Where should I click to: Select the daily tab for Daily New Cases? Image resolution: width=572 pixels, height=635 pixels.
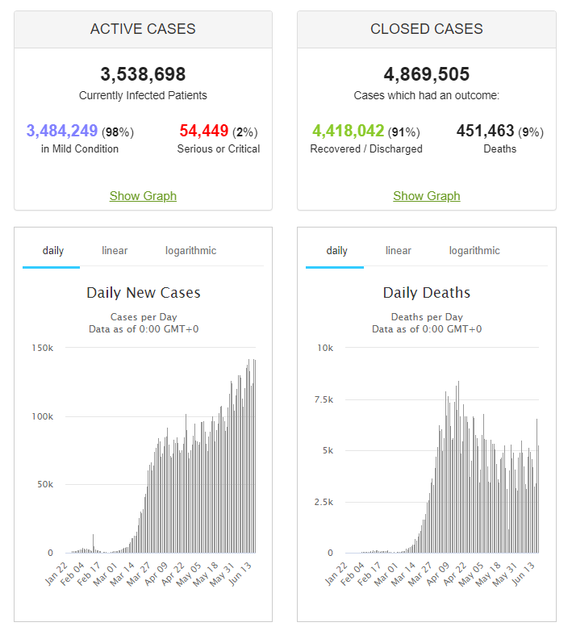click(53, 251)
